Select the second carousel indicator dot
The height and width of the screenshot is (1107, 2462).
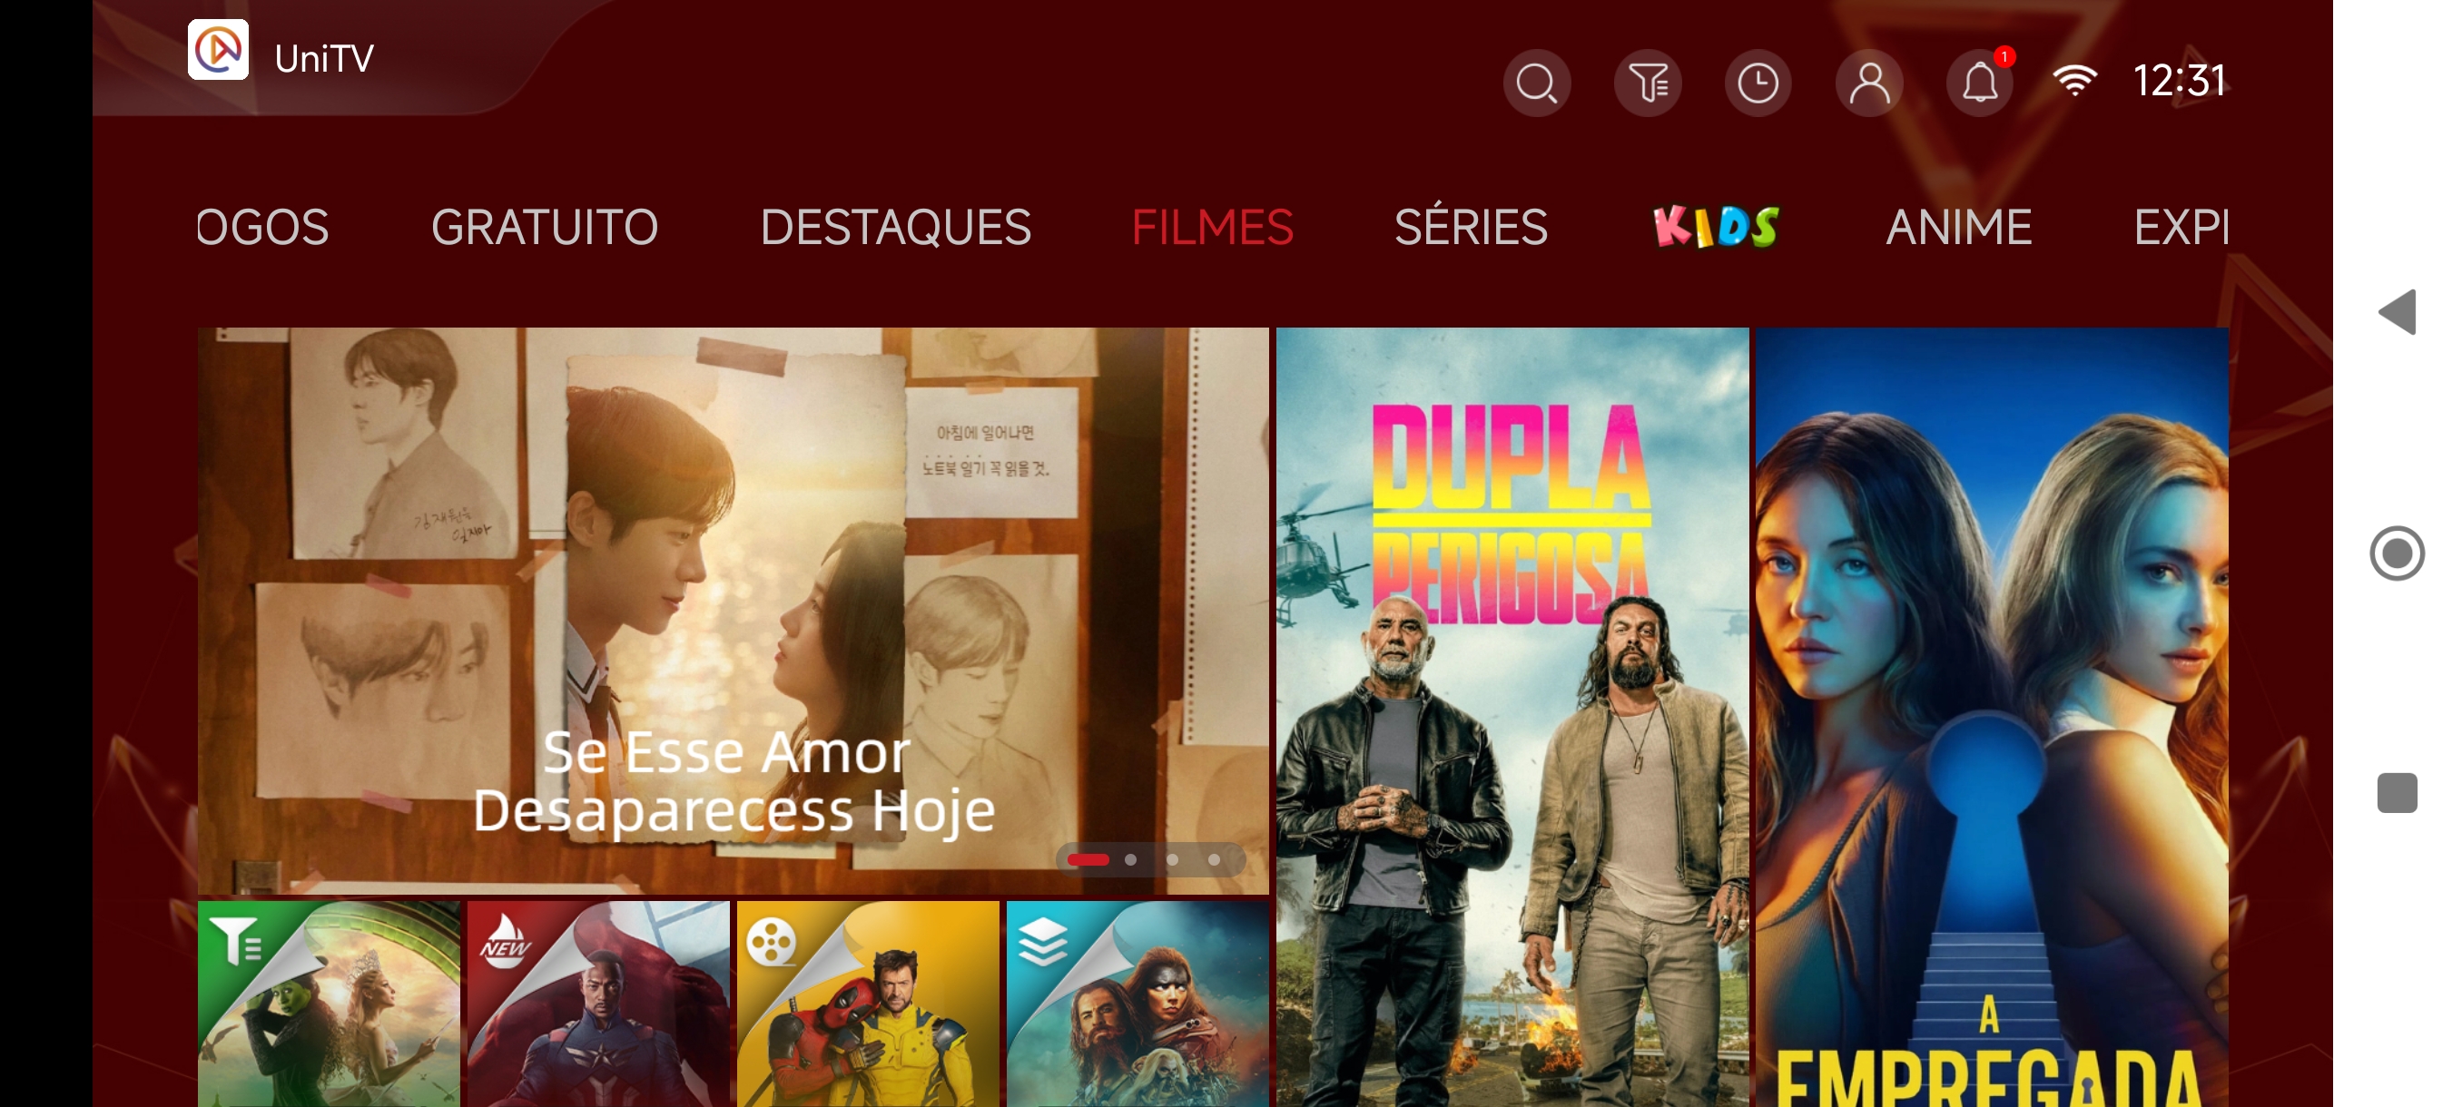pyautogui.click(x=1130, y=859)
